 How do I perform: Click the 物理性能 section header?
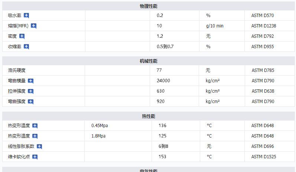click(x=148, y=6)
